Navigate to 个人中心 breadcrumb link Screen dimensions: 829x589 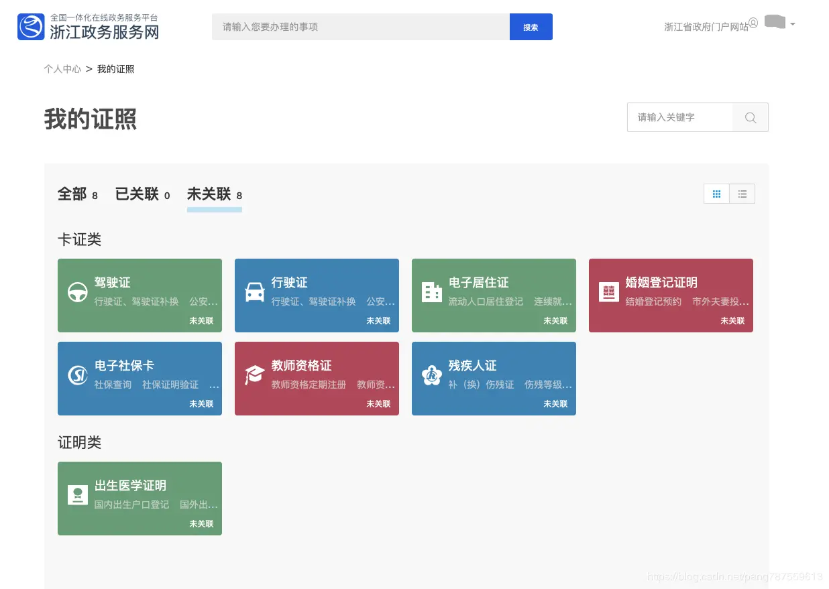pos(62,69)
